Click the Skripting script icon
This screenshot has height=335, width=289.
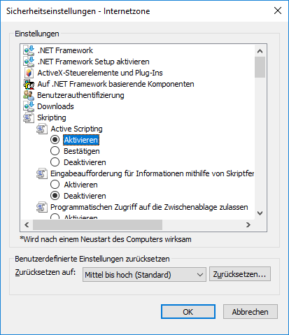click(x=29, y=117)
